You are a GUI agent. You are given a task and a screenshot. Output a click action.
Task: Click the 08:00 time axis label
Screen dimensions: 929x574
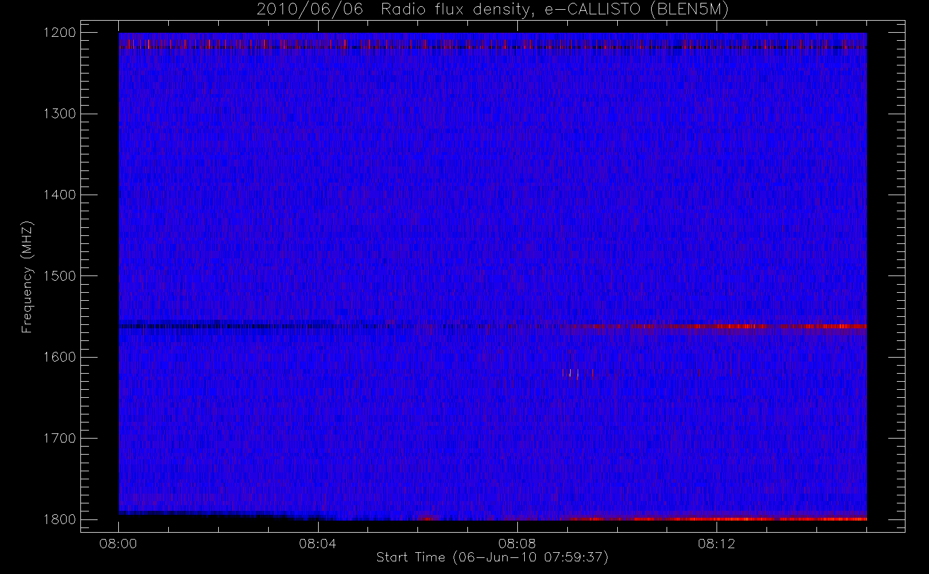point(118,544)
